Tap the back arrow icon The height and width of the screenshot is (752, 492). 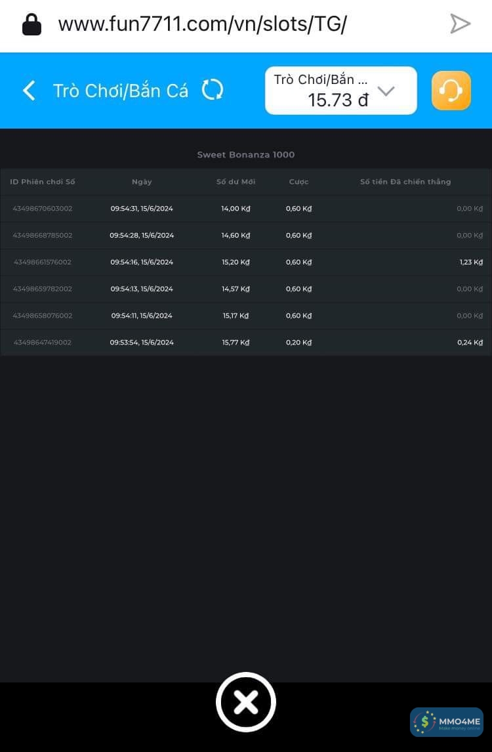[29, 91]
